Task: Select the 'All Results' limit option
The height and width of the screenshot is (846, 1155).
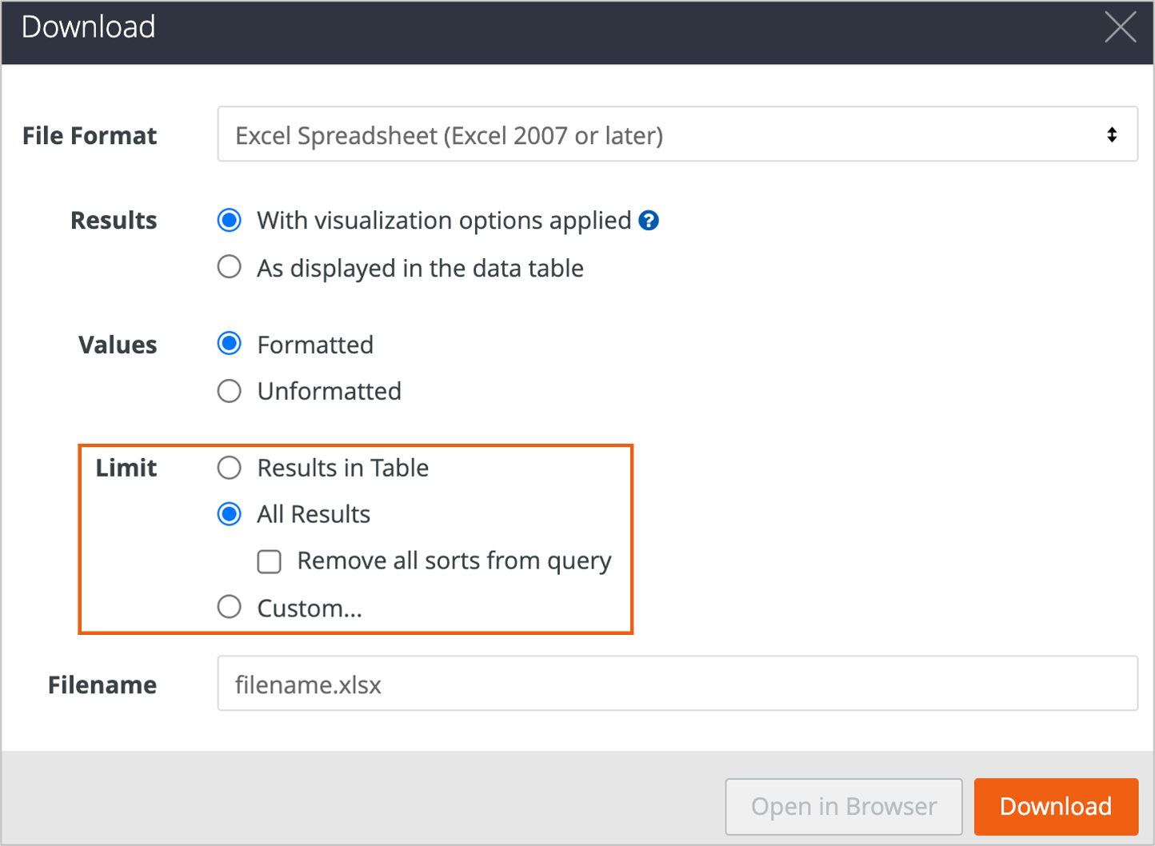Action: pos(230,514)
